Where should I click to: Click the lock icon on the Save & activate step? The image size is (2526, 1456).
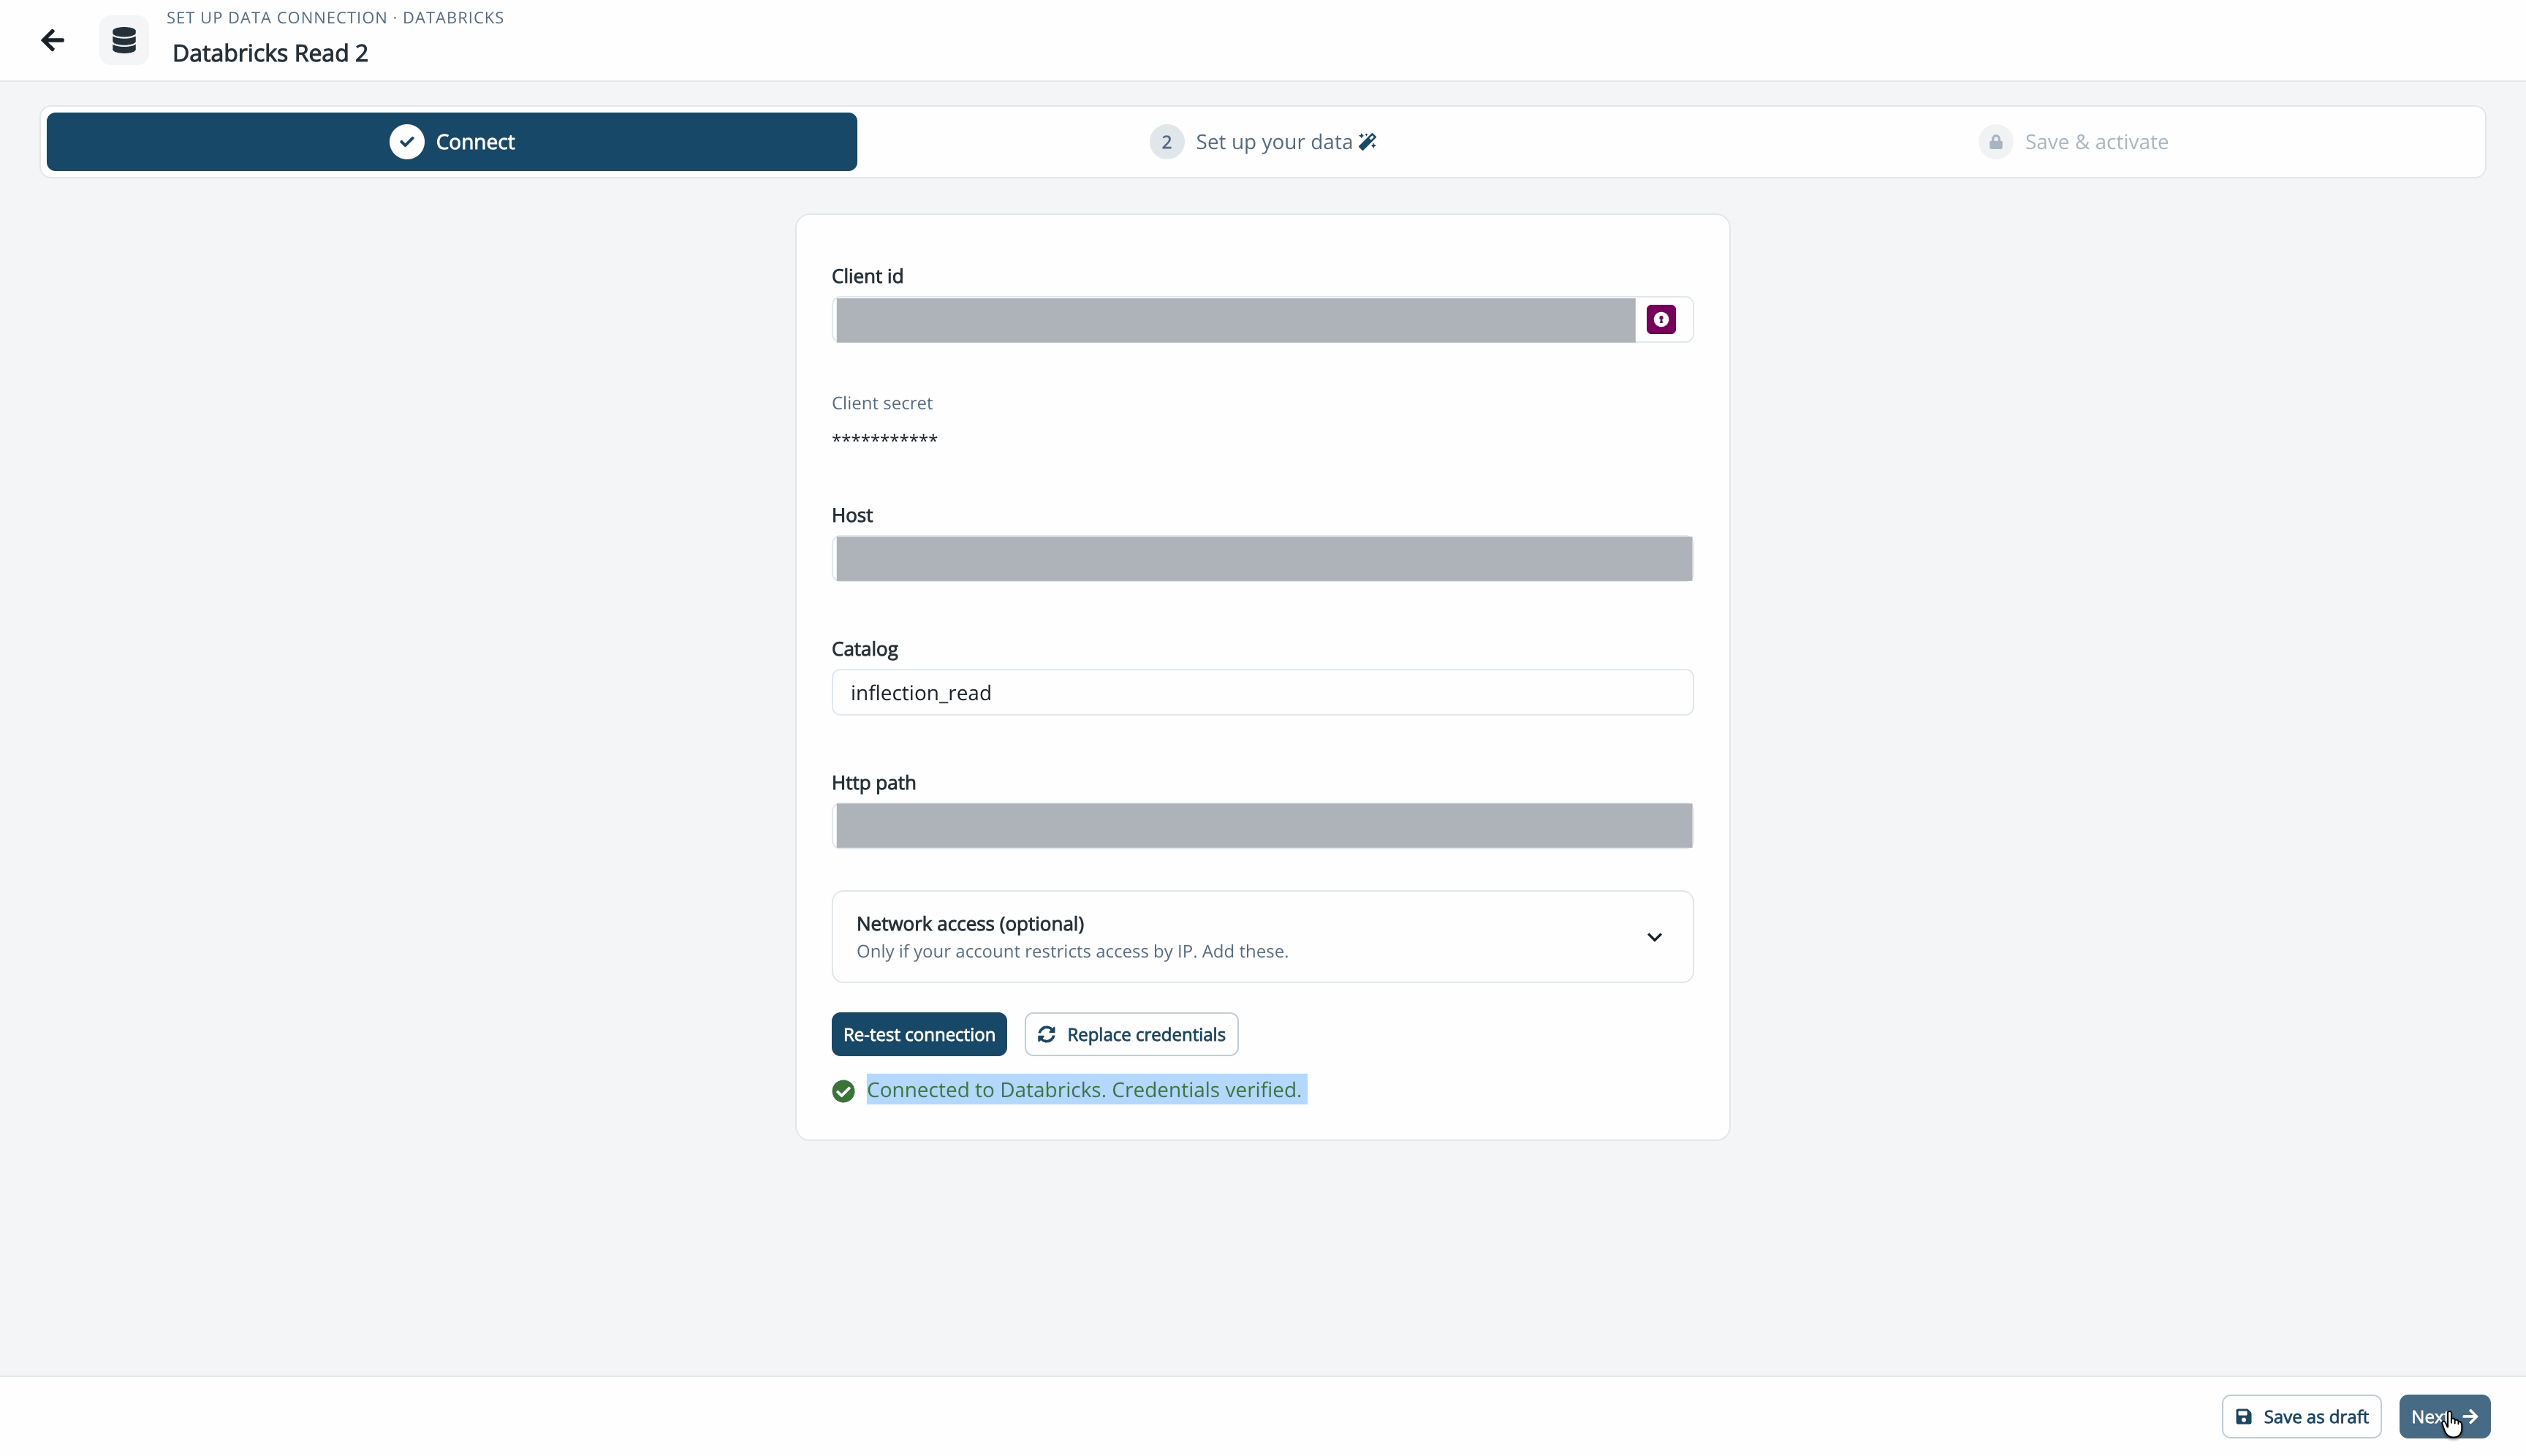[1995, 142]
